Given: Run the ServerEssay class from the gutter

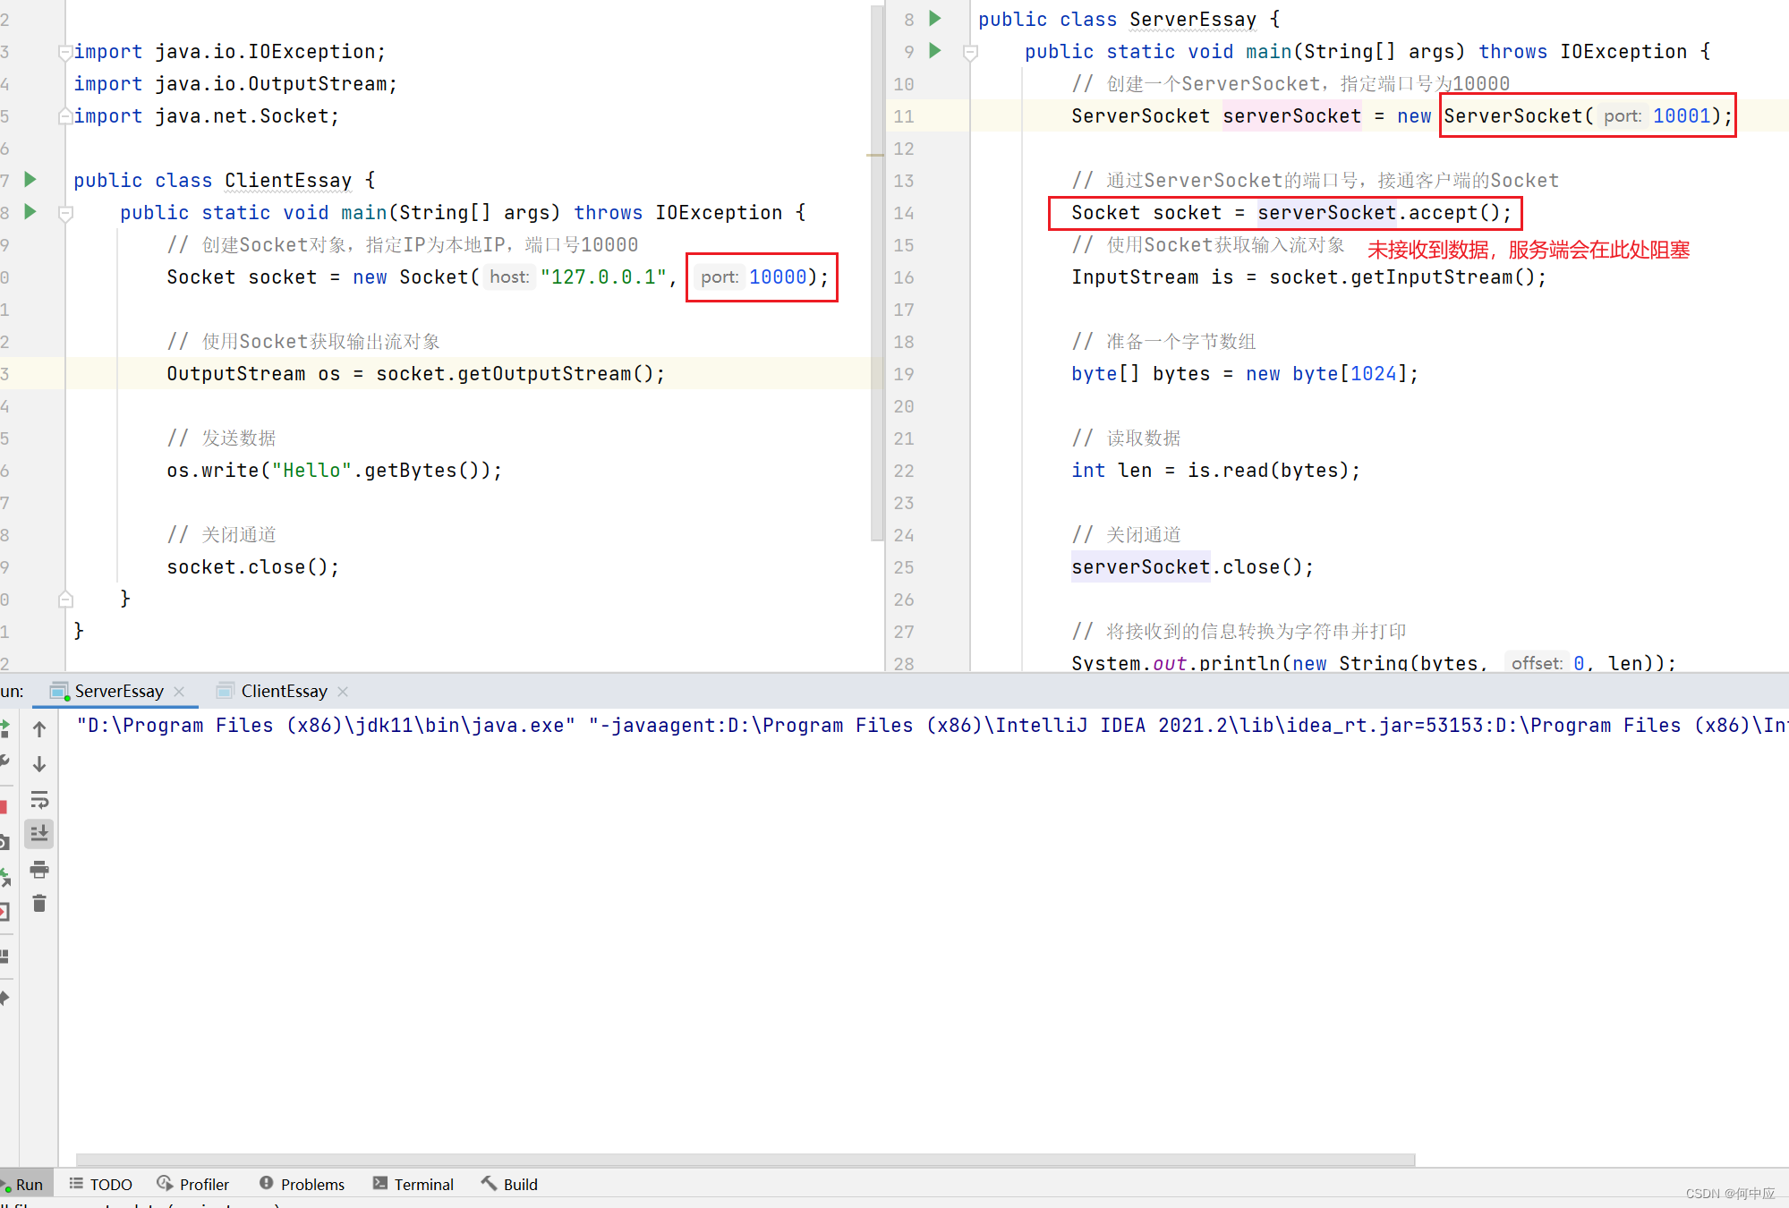Looking at the screenshot, I should pos(935,19).
